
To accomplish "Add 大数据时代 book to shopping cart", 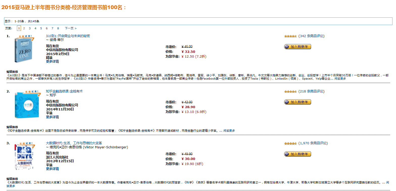I will point(298,154).
